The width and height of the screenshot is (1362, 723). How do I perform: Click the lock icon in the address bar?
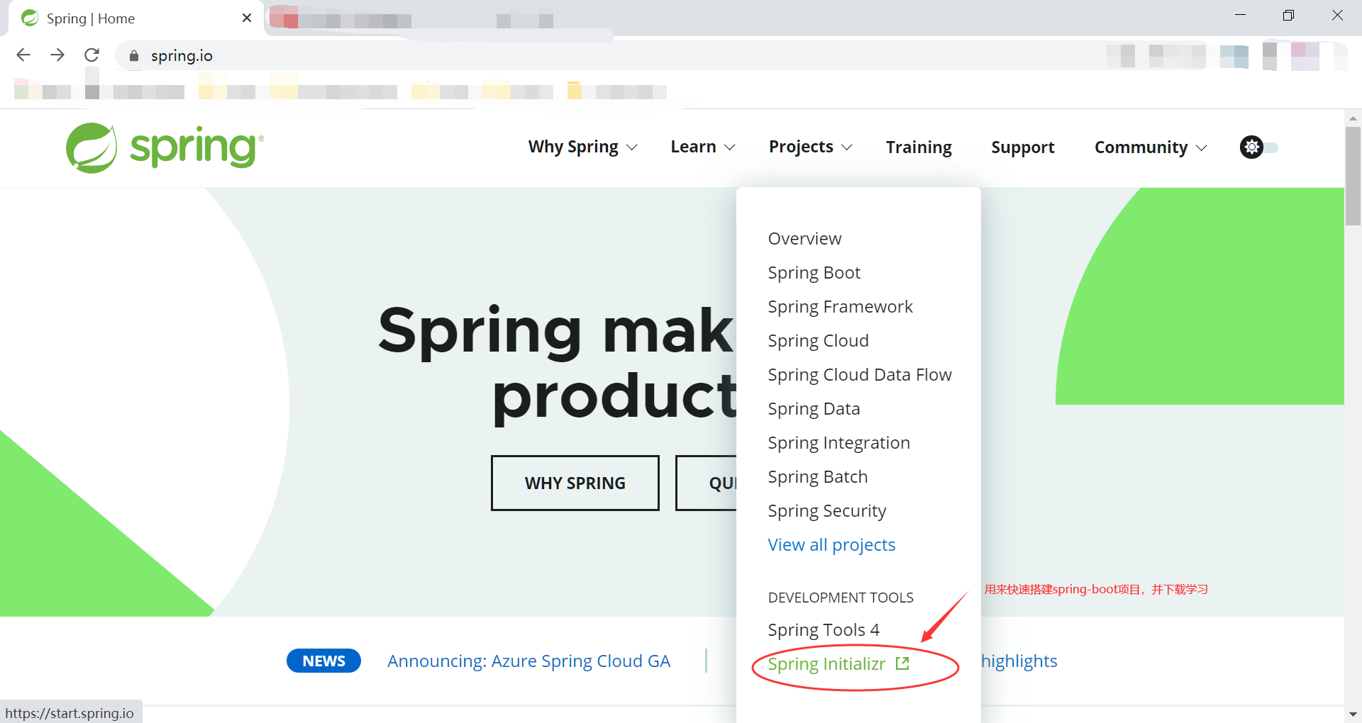tap(134, 55)
